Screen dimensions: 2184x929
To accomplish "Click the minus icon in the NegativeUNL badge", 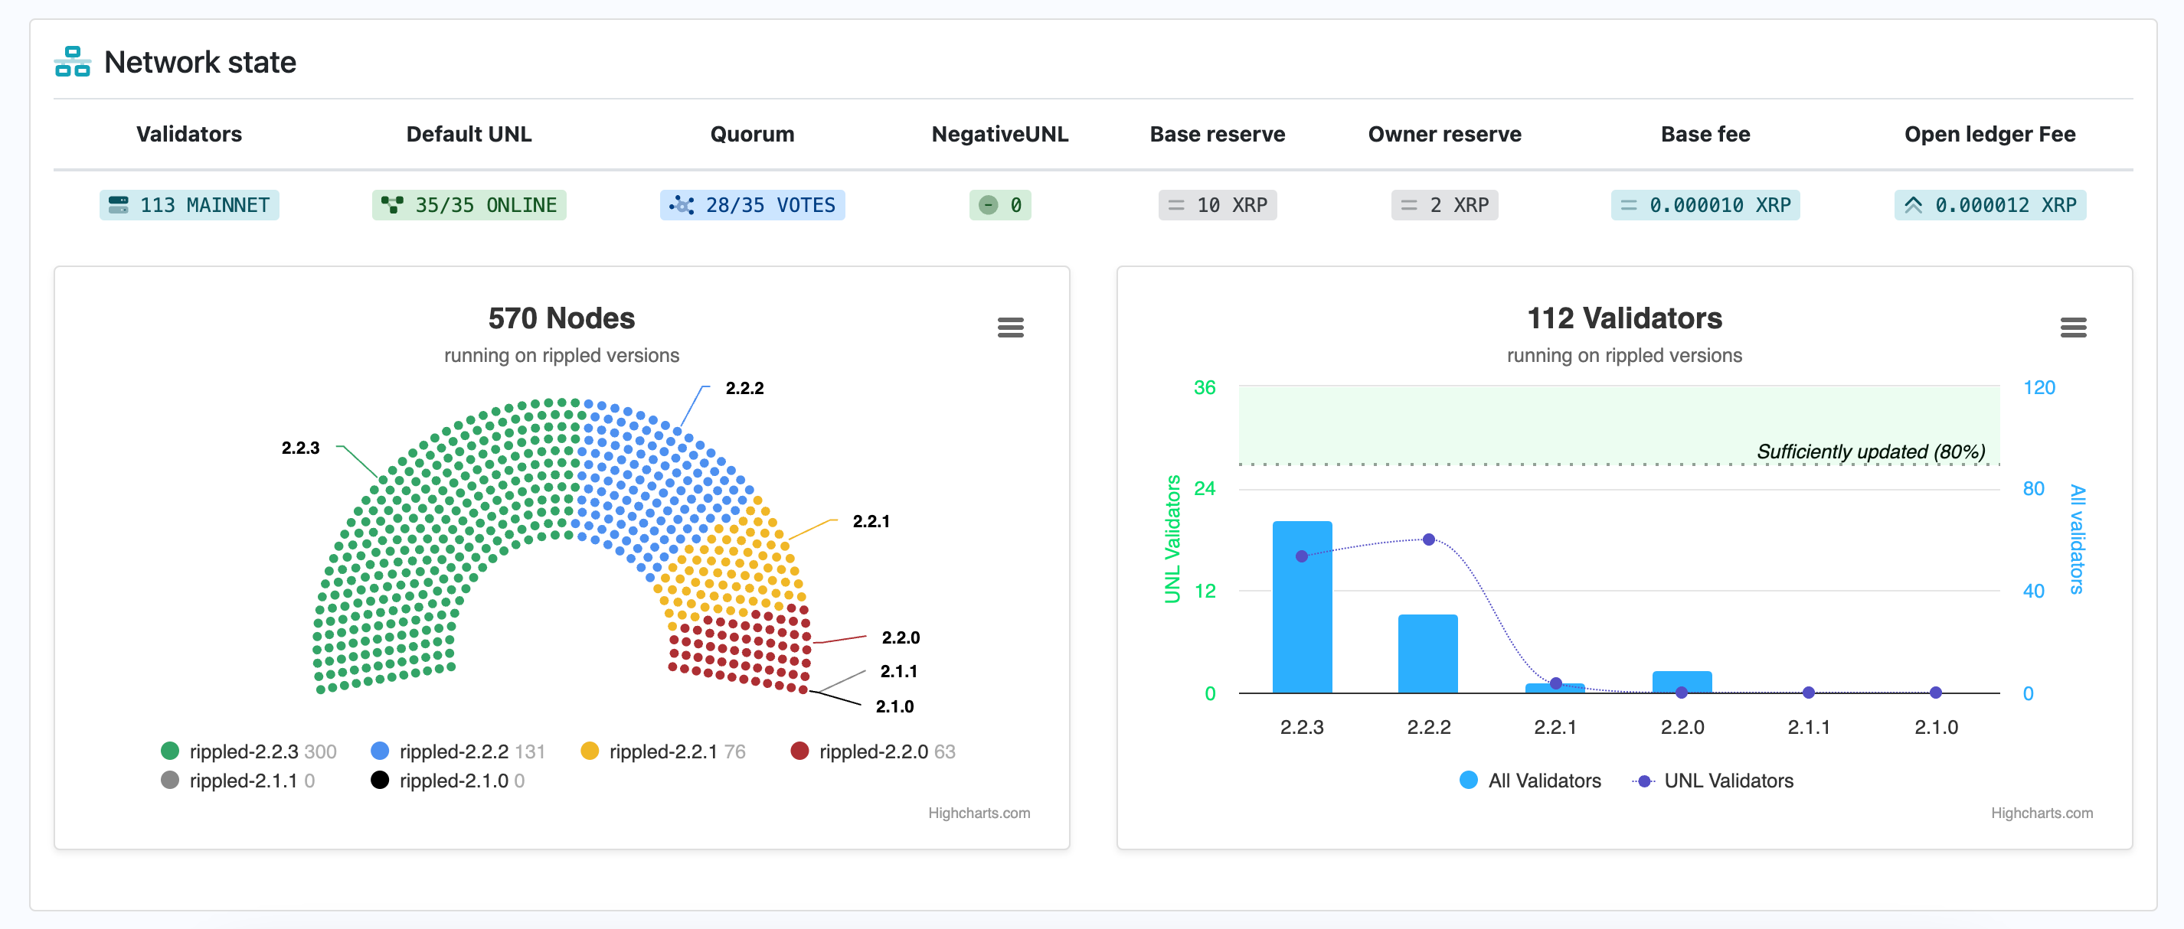I will [x=989, y=205].
